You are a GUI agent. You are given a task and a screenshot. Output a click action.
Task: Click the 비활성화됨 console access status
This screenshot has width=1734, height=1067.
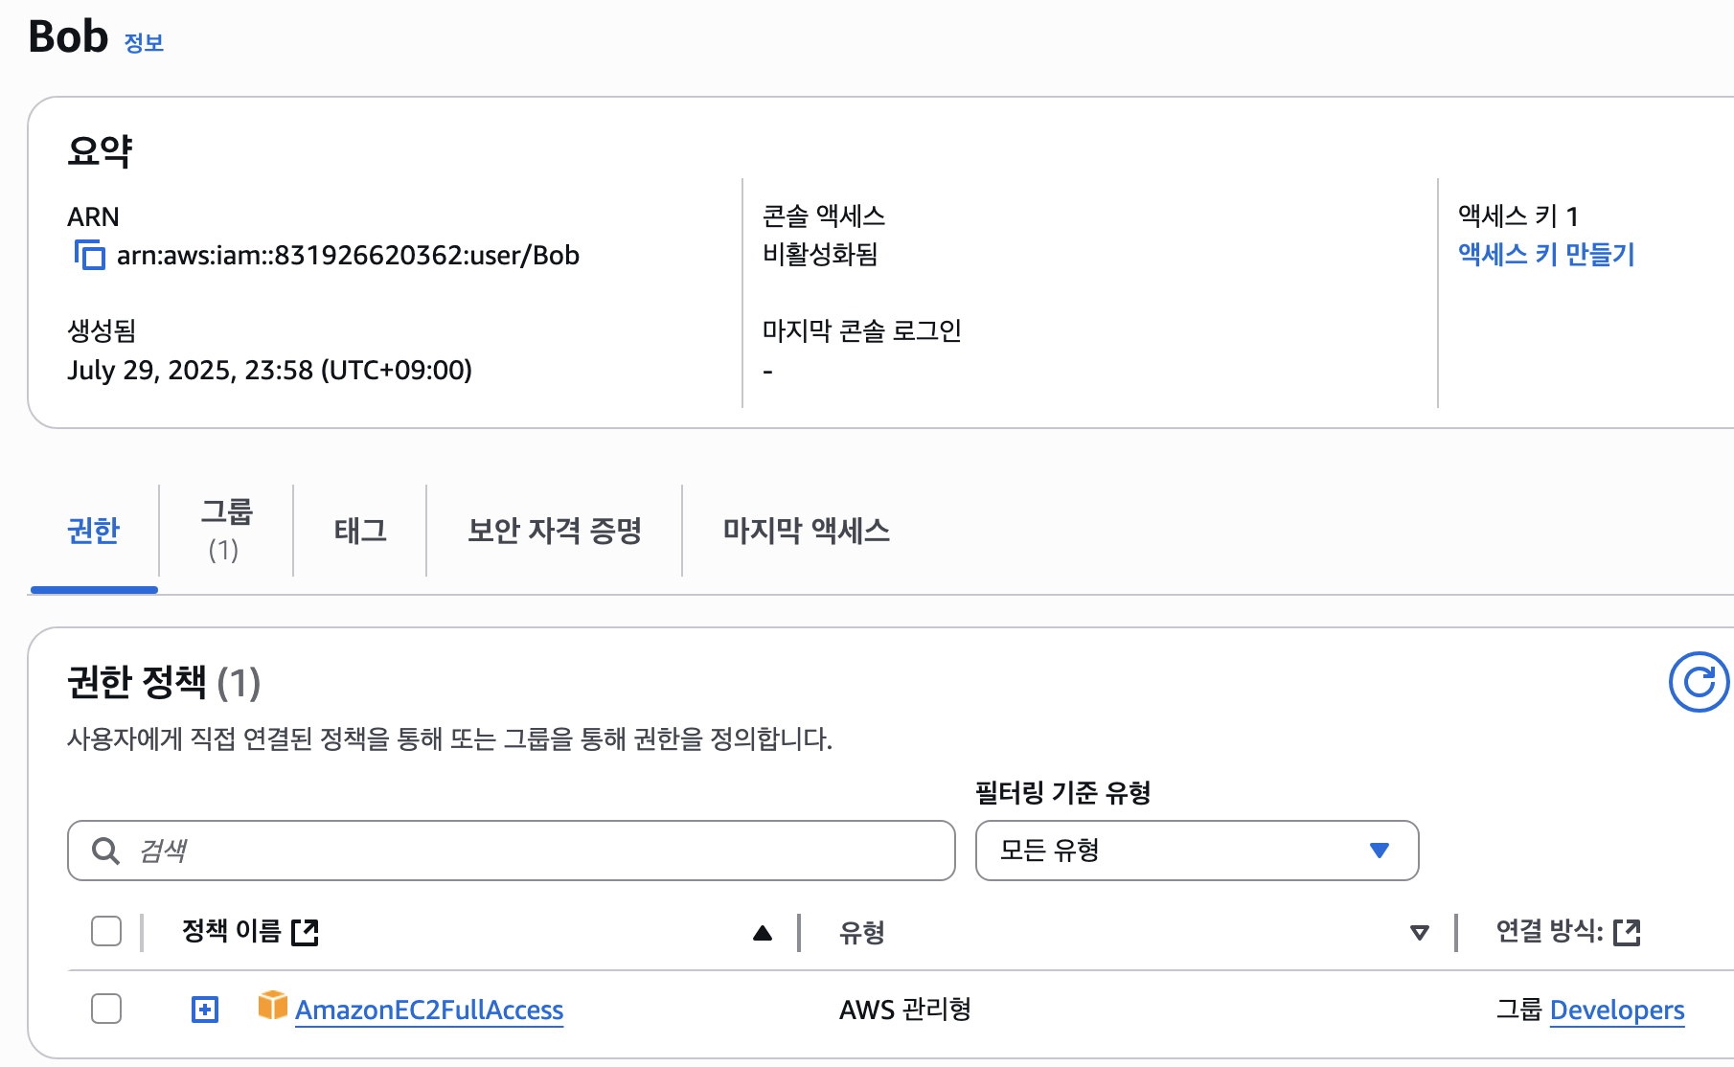820,255
